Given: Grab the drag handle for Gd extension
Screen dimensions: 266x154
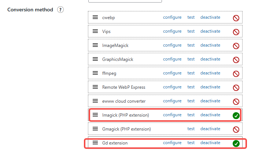Looking at the screenshot, I should (95, 143).
